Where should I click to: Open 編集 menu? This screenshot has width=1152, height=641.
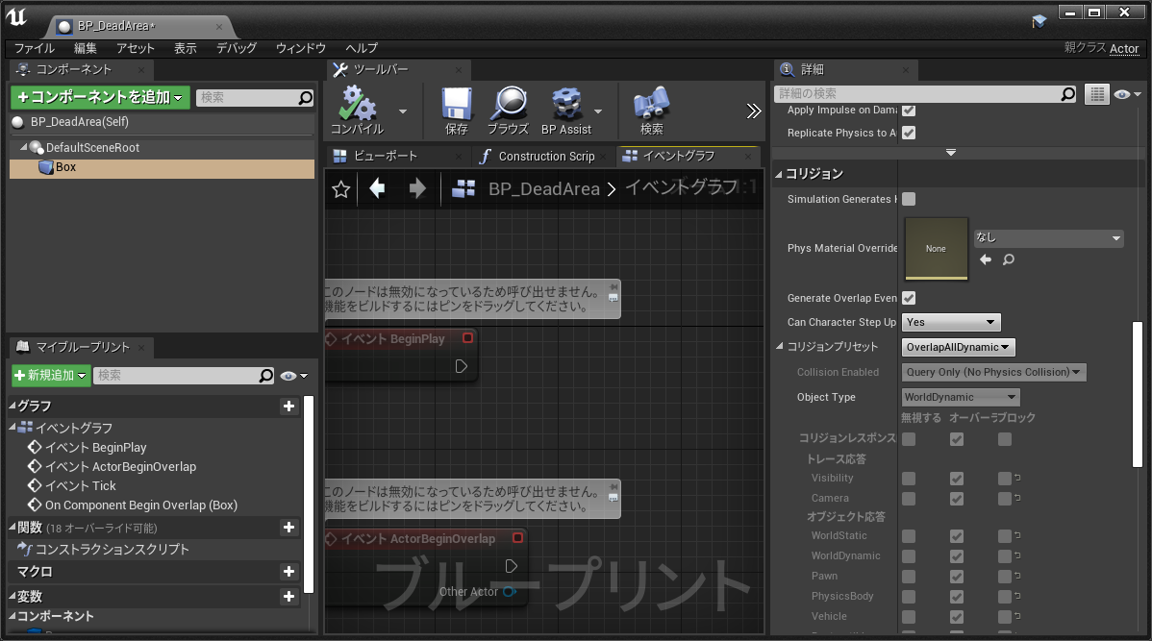(86, 48)
